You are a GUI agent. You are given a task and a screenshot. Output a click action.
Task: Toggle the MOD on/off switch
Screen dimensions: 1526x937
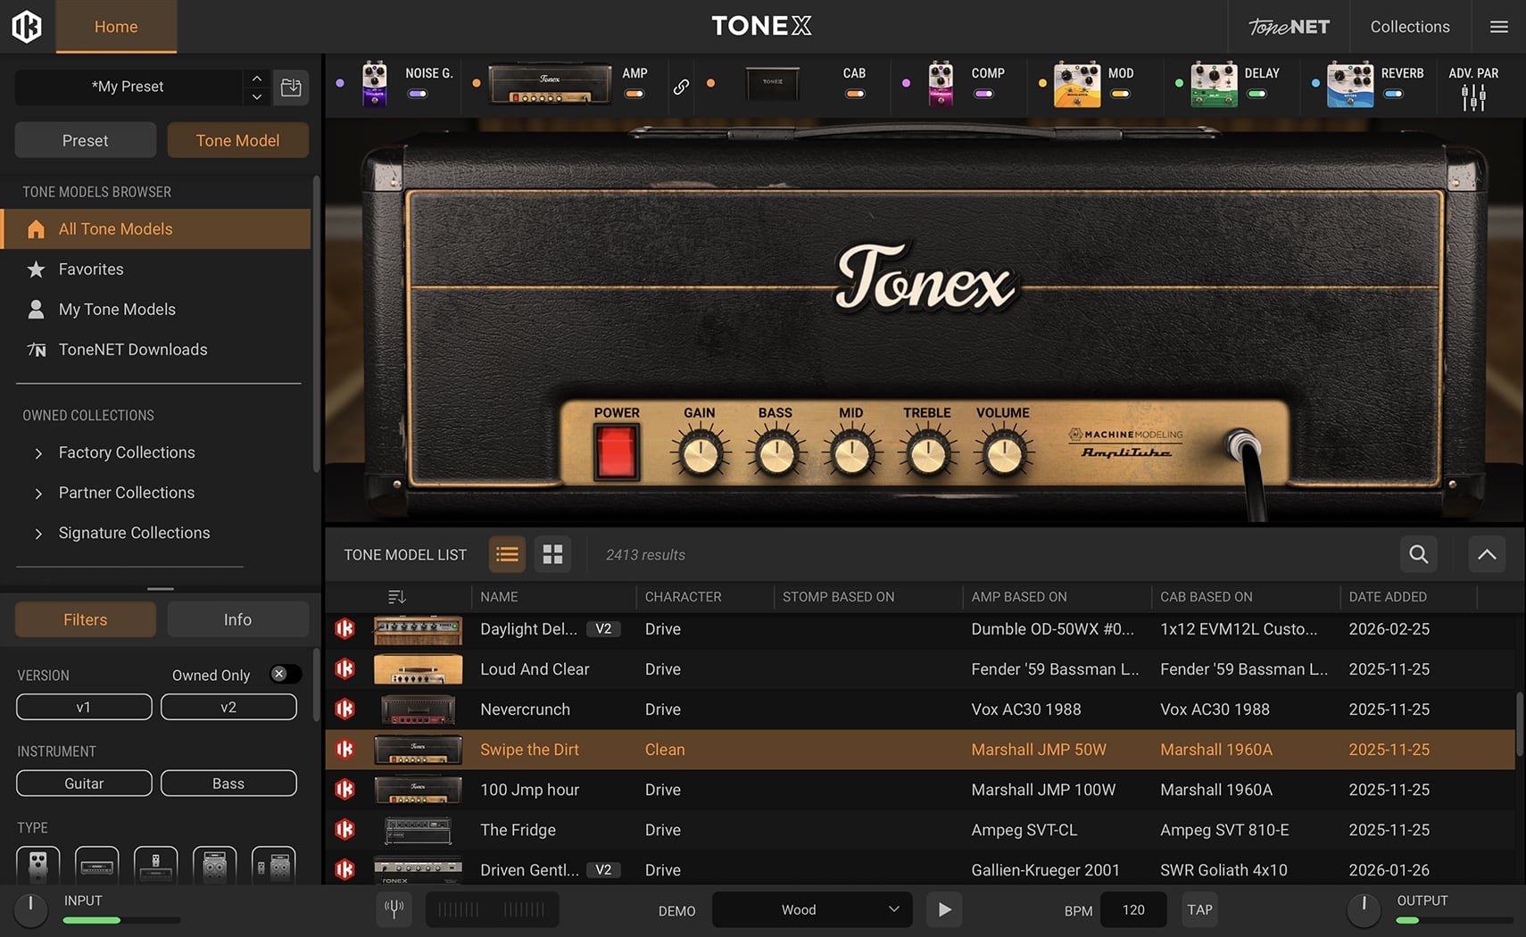pyautogui.click(x=1120, y=94)
